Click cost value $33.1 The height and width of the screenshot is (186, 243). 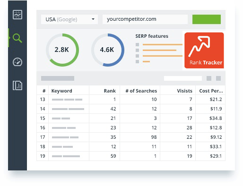point(216,146)
